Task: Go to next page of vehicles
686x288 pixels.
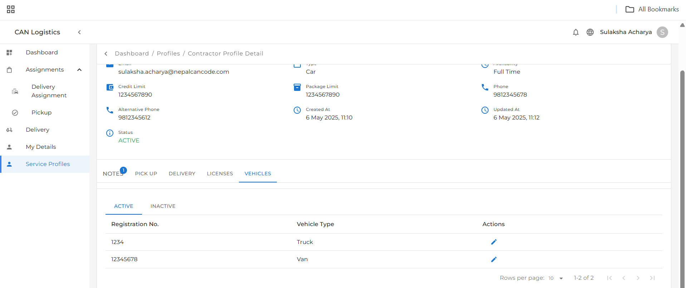Action: click(x=638, y=278)
